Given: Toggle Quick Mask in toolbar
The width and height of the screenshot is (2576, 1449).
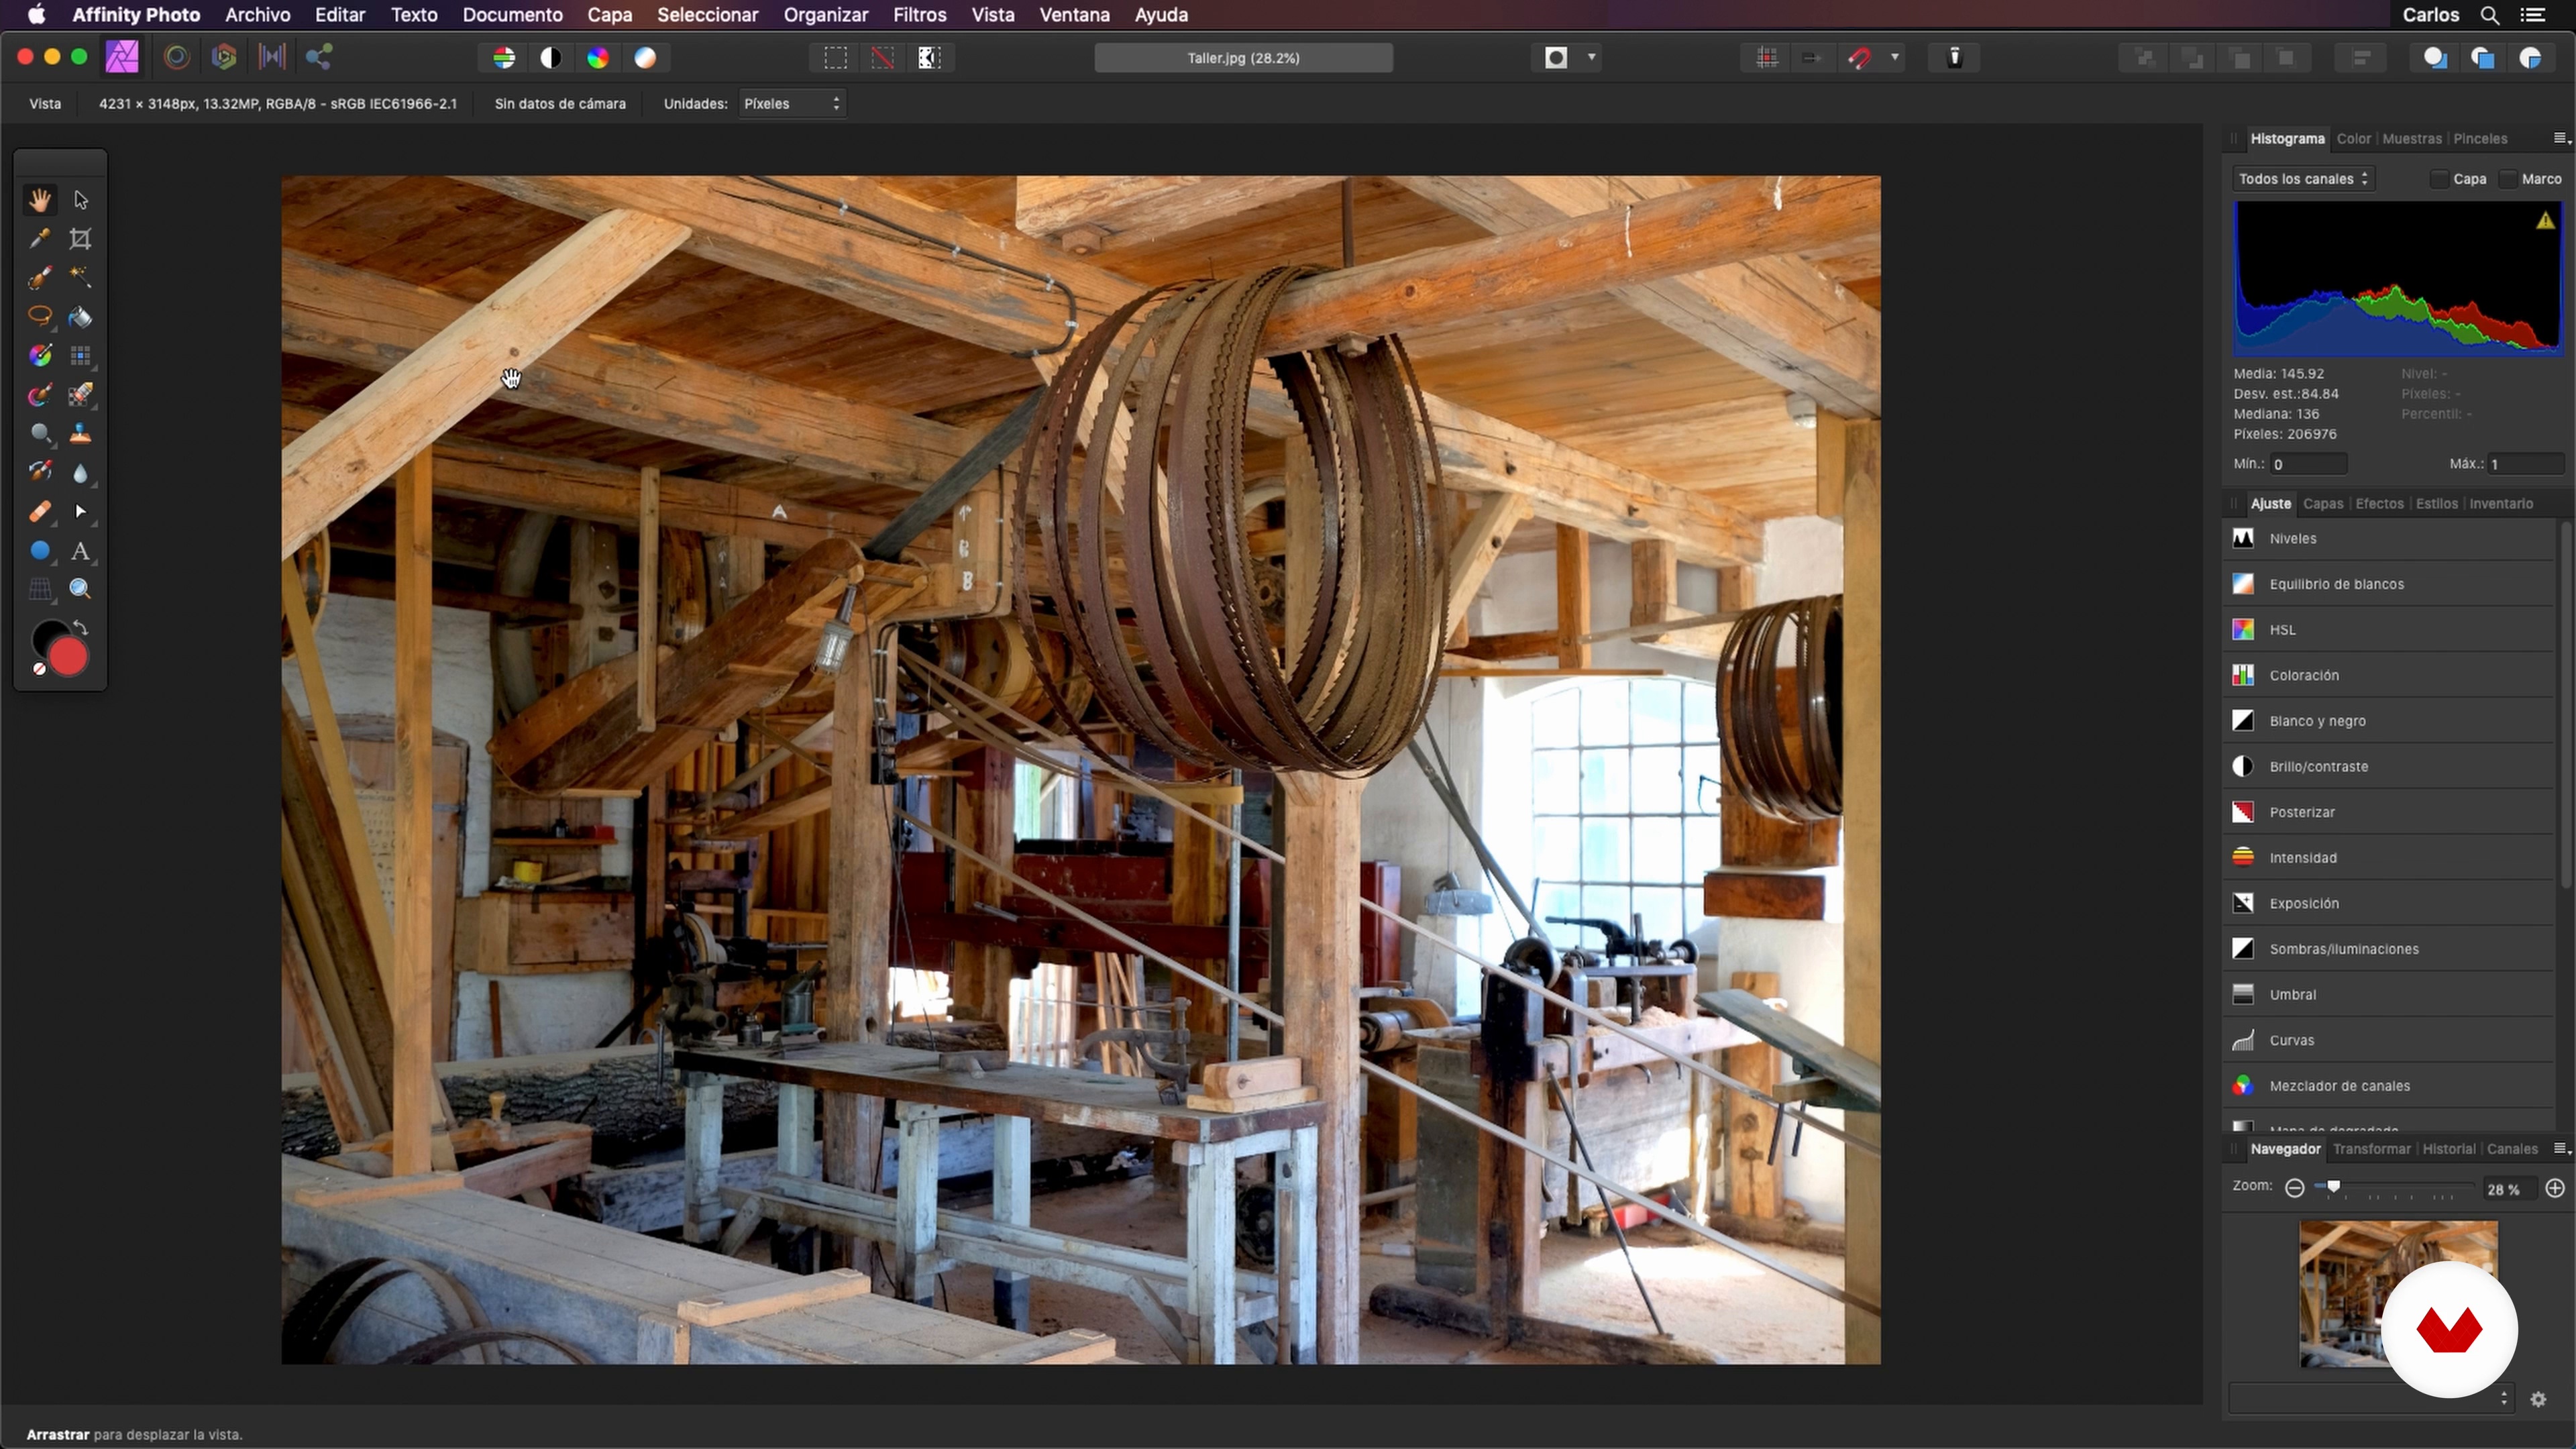Looking at the screenshot, I should point(1556,58).
